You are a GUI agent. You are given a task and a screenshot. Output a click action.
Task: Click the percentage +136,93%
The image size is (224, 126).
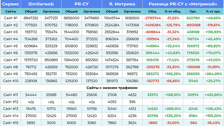(x=214, y=32)
